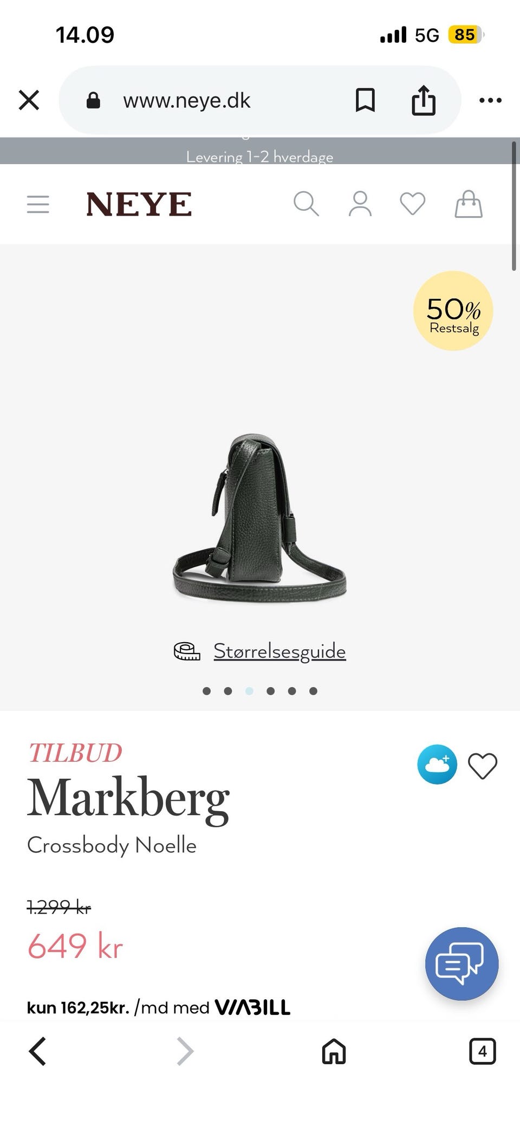
Task: Open the live chat bubble button
Action: (462, 964)
